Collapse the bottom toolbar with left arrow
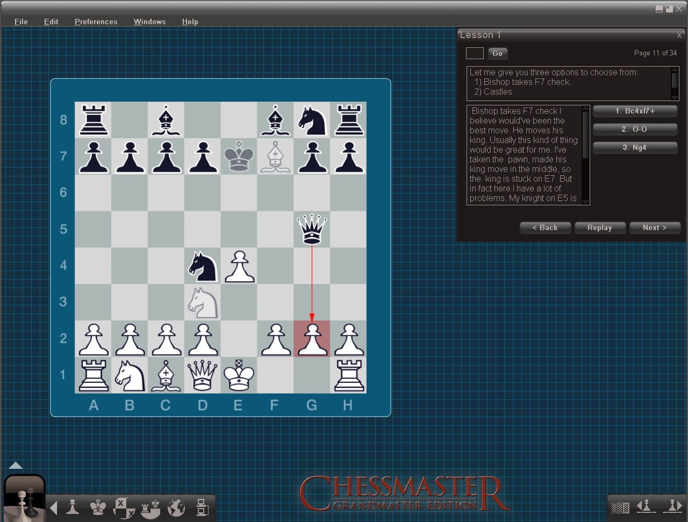This screenshot has width=688, height=522. coord(53,508)
